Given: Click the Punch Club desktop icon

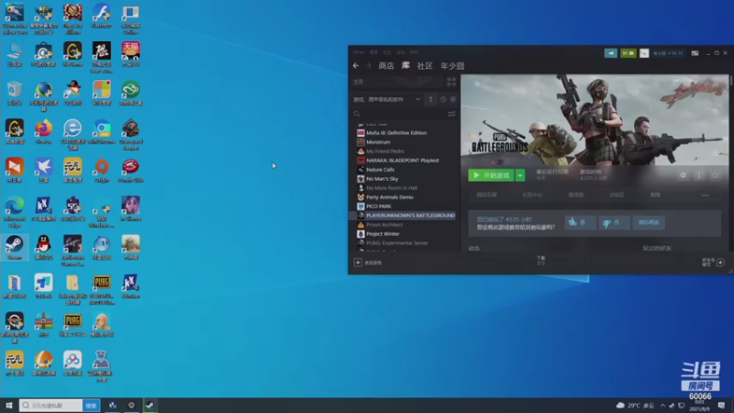Looking at the screenshot, I should point(130,171).
